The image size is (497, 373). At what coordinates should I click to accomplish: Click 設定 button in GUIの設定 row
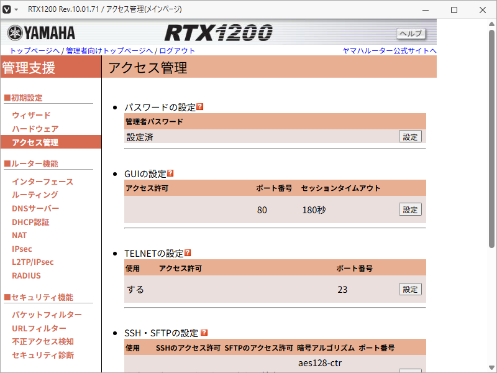point(410,210)
